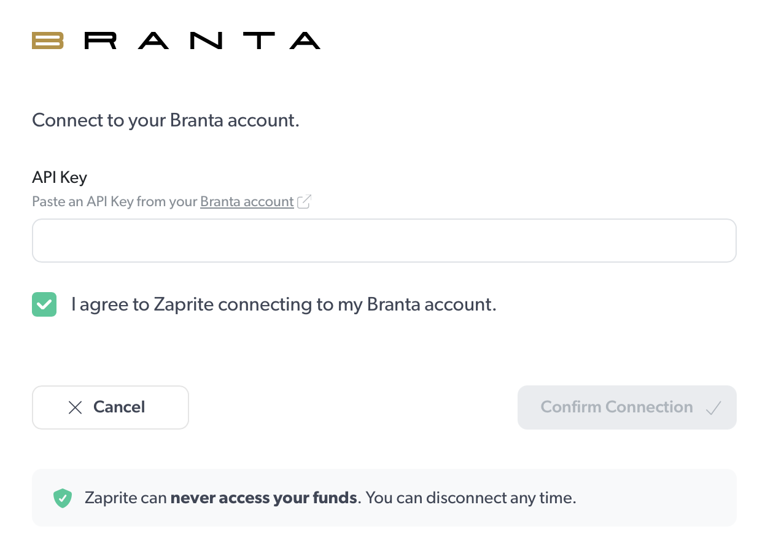
Task: Click the "Connect to your Branta account." heading
Action: click(x=166, y=120)
